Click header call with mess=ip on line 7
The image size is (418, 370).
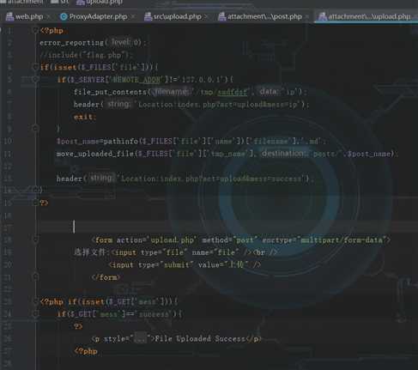tap(191, 105)
